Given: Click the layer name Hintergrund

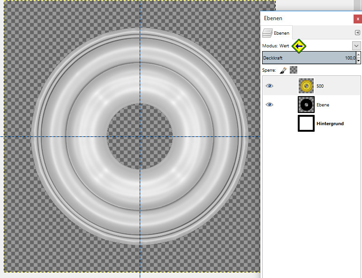Looking at the screenshot, I should 330,124.
